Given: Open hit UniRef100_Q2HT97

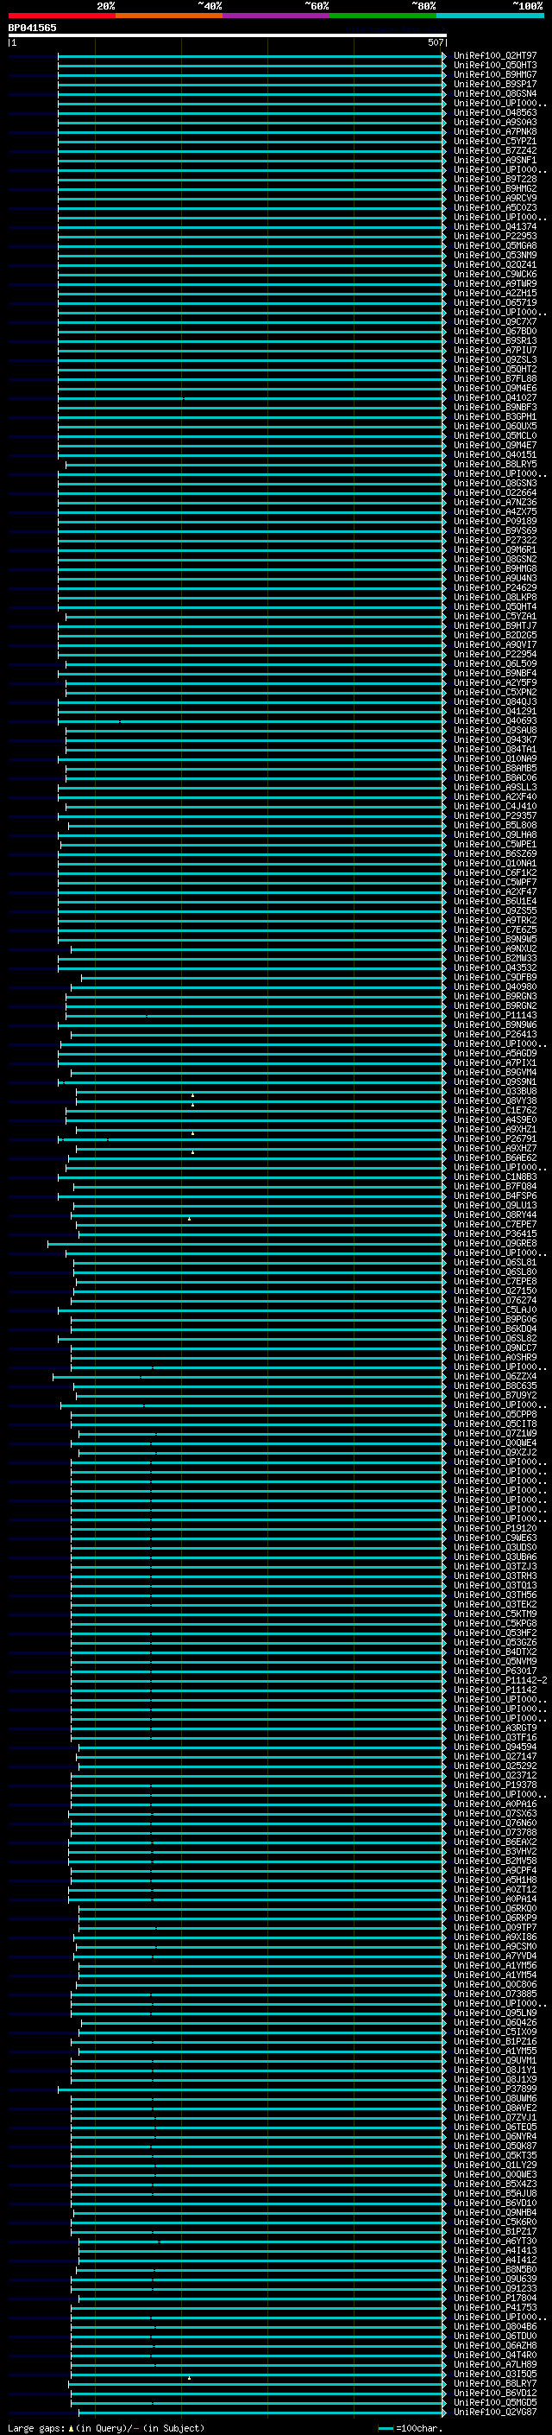Looking at the screenshot, I should coord(495,56).
